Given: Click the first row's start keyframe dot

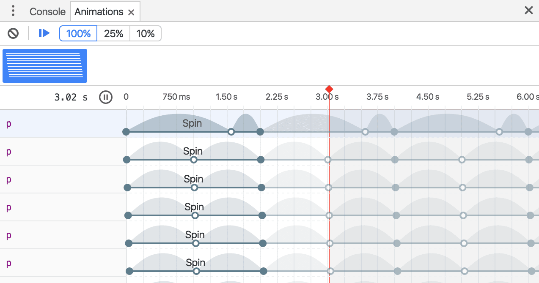Looking at the screenshot, I should coord(126,132).
